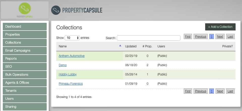This screenshot has width=242, height=111.
Task: Sort by the # Prop. column header
Action: [x=147, y=46]
